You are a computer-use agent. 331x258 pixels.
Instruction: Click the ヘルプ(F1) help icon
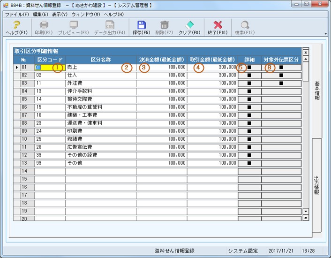tap(16, 25)
